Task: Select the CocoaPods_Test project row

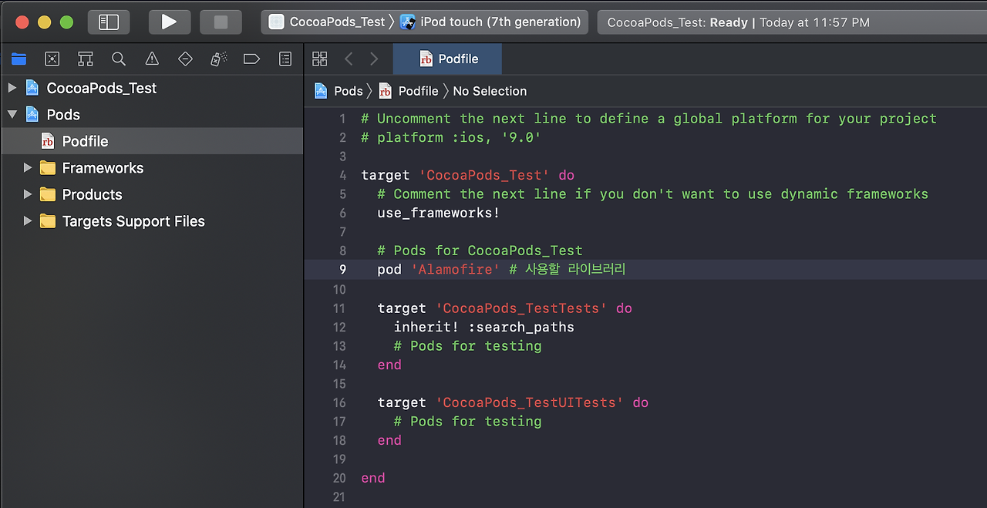Action: [x=152, y=88]
